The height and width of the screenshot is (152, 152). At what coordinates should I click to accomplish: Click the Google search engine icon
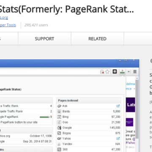pyautogui.click(x=59, y=128)
